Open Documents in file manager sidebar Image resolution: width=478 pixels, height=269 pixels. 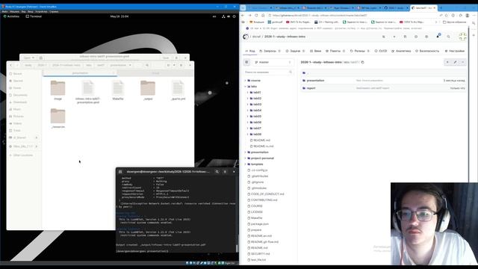(20, 95)
